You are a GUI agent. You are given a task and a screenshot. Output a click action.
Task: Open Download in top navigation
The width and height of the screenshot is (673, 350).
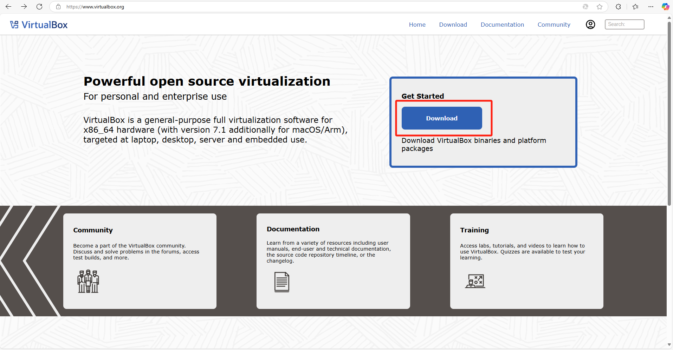click(x=453, y=25)
